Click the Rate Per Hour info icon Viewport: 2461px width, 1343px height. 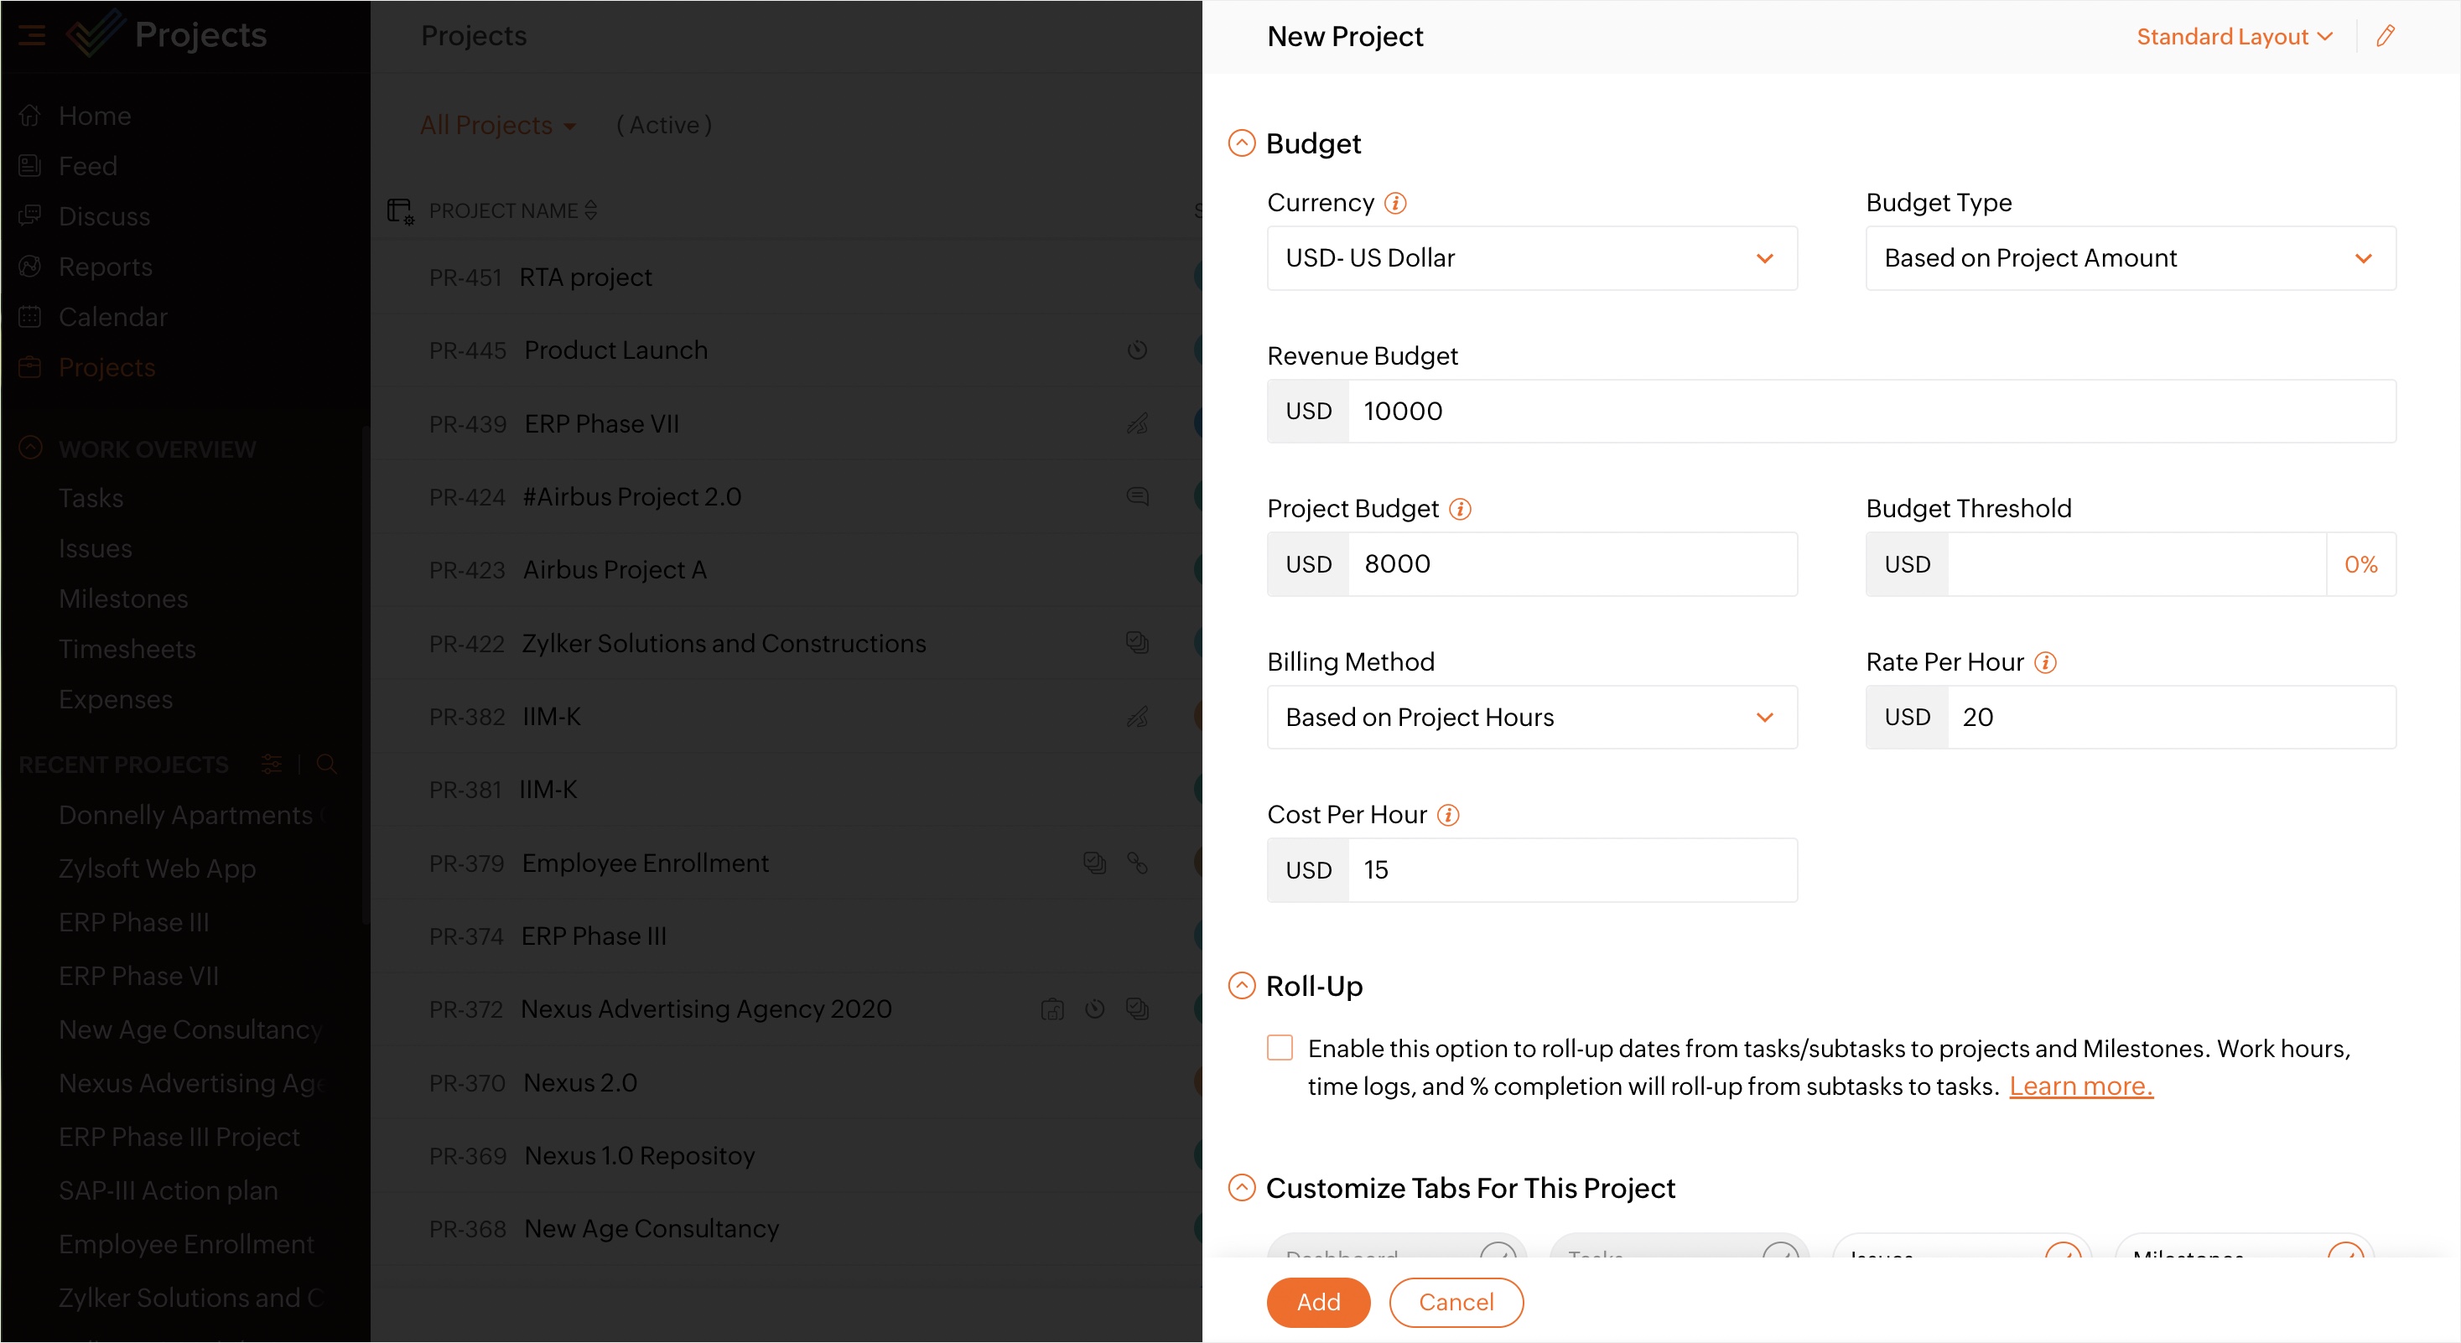[2044, 662]
